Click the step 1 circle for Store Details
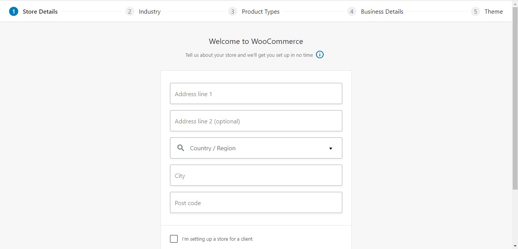This screenshot has width=518, height=249. point(14,11)
